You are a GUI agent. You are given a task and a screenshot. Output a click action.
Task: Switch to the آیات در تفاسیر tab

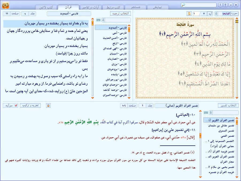pos(91,7)
